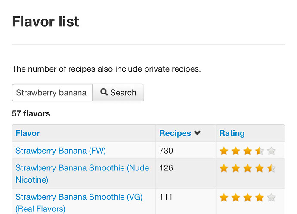The image size is (297, 214).
Task: Click empty fifth star in FW row
Action: (x=271, y=151)
